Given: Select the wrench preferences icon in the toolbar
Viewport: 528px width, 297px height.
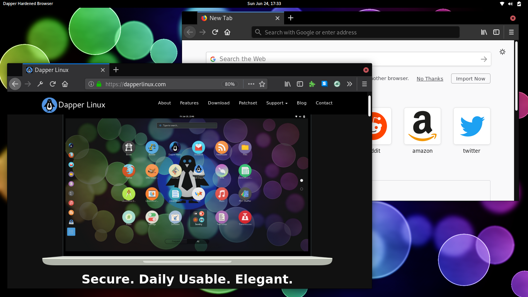Looking at the screenshot, I should 40,84.
